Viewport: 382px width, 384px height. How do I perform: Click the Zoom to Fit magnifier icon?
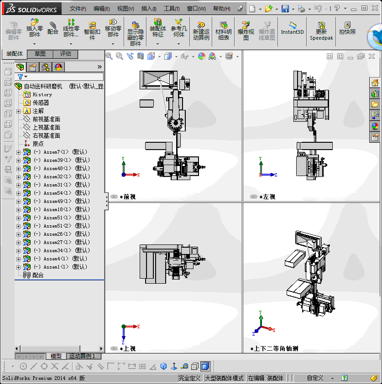tap(109, 56)
